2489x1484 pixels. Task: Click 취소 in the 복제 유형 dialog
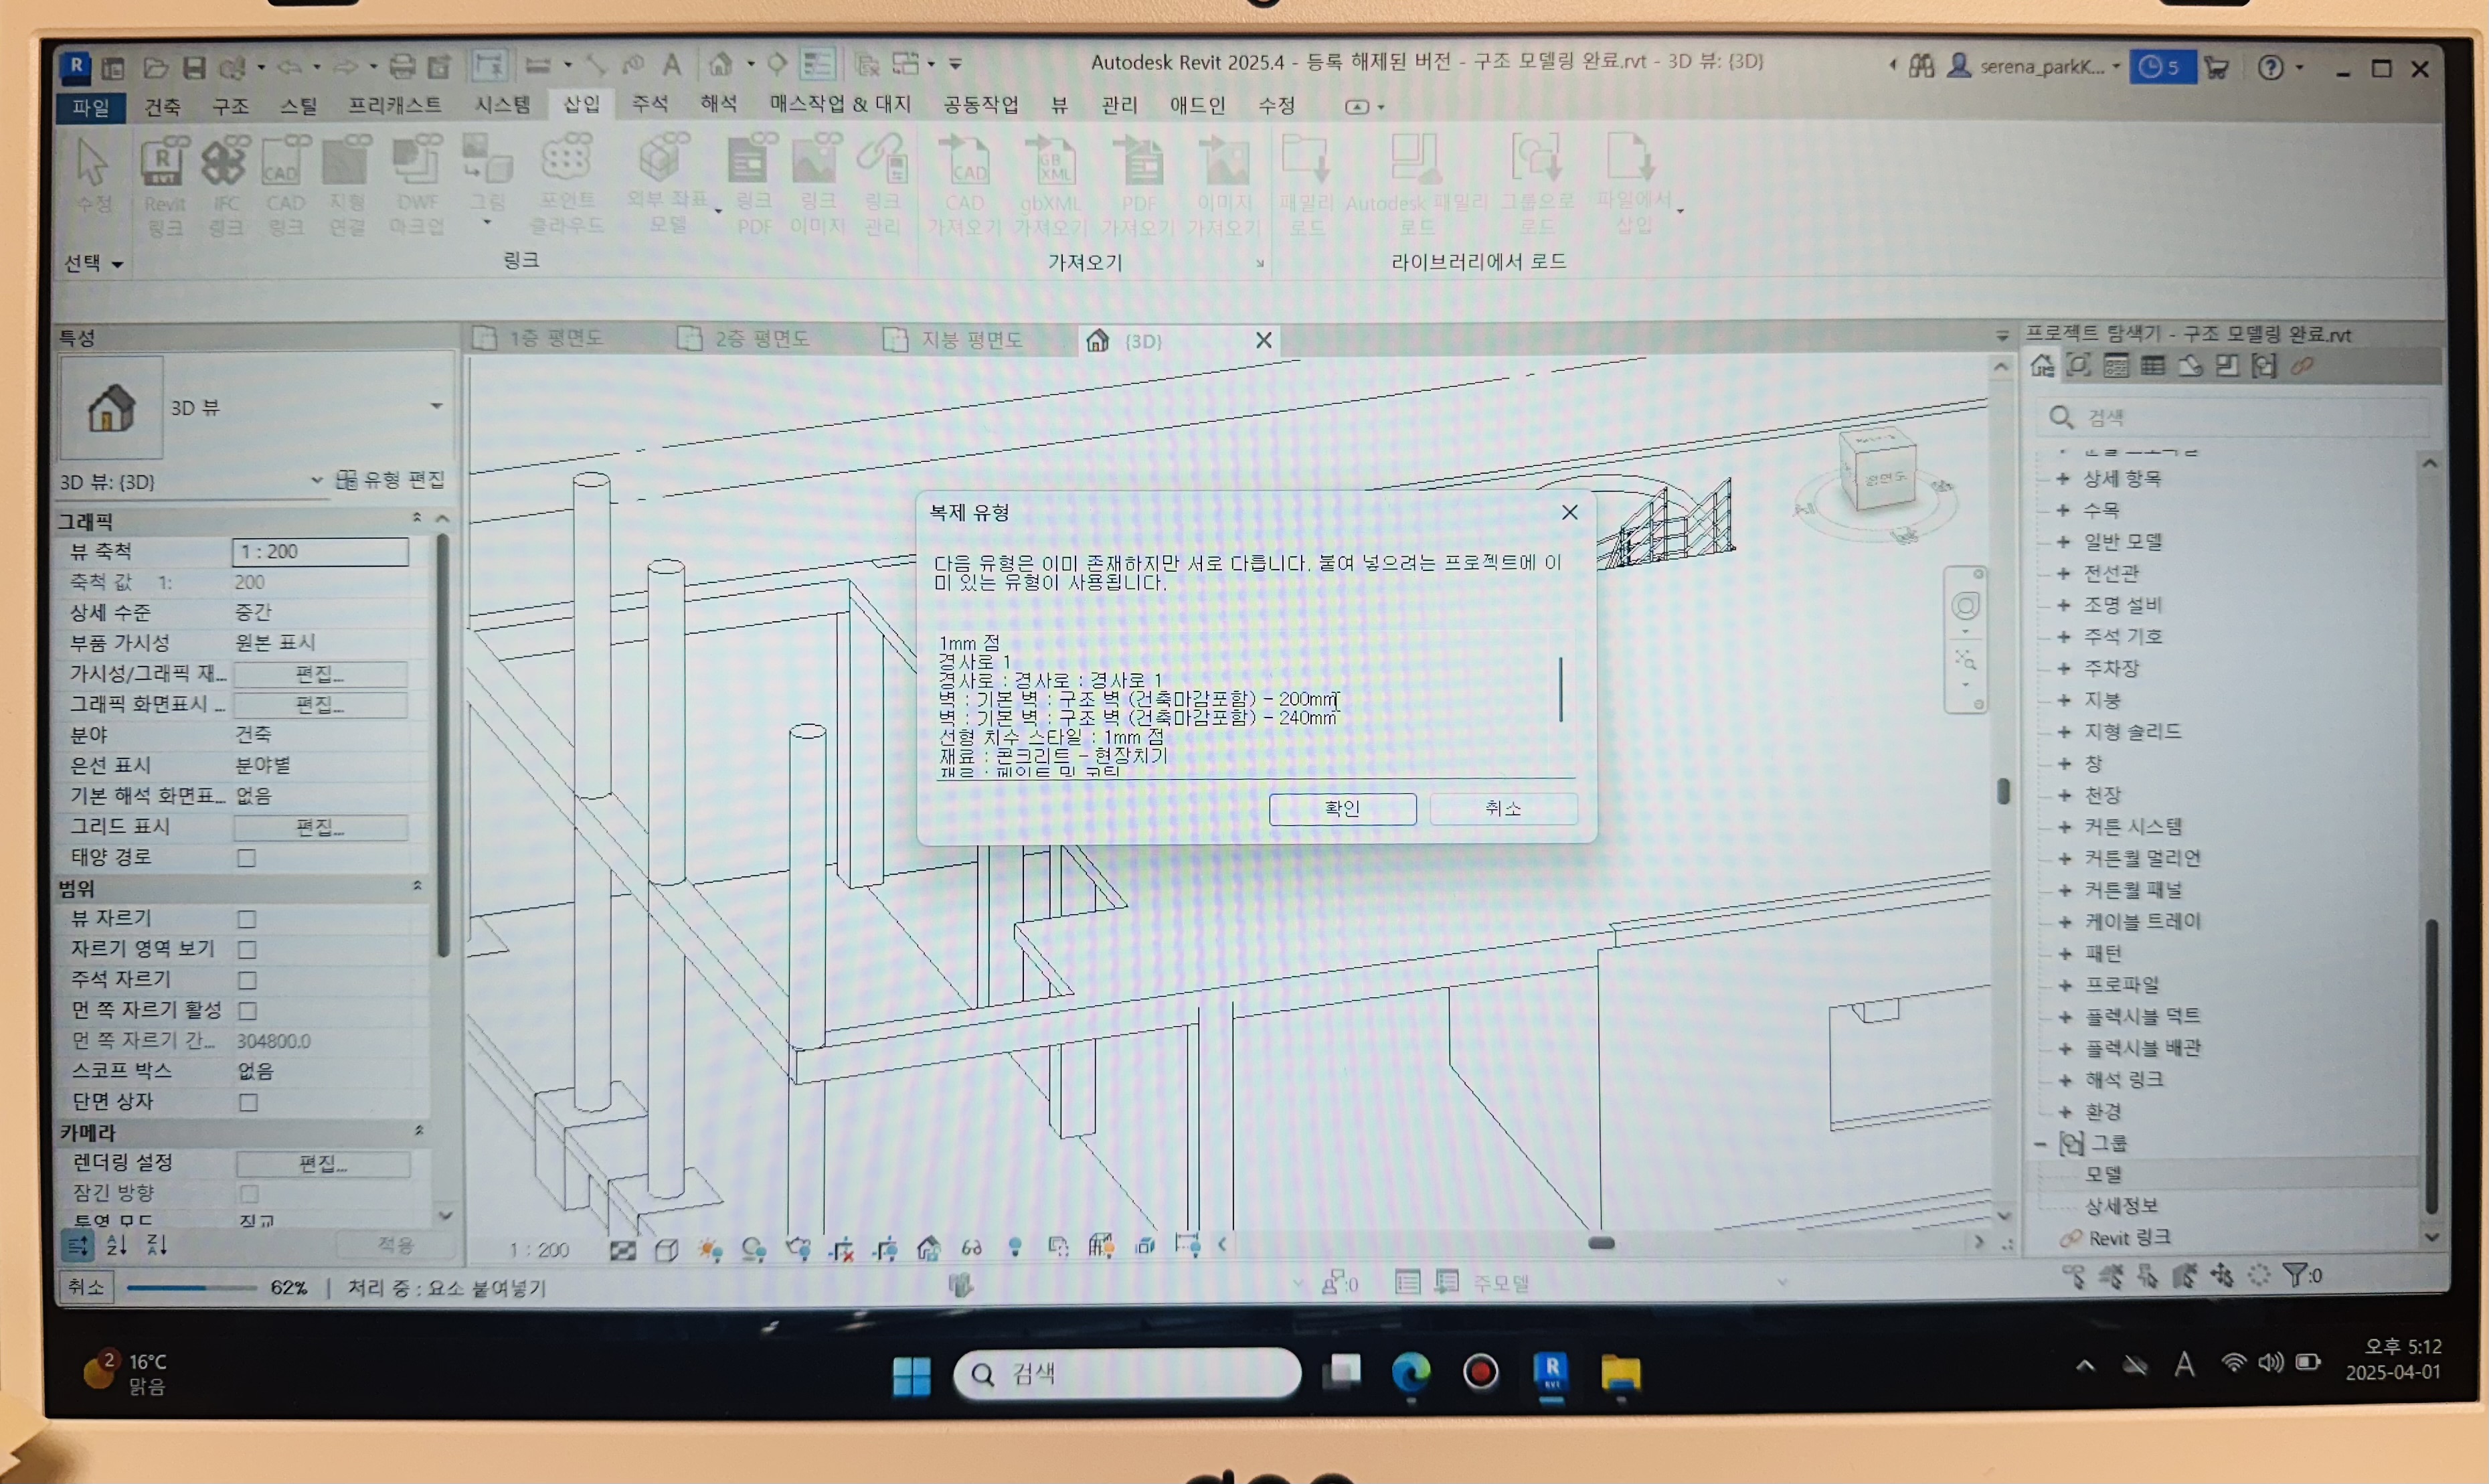[x=1503, y=808]
